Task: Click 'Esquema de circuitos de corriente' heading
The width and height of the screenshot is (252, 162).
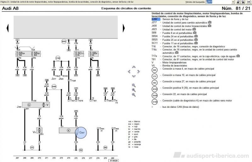Action: click(x=126, y=8)
